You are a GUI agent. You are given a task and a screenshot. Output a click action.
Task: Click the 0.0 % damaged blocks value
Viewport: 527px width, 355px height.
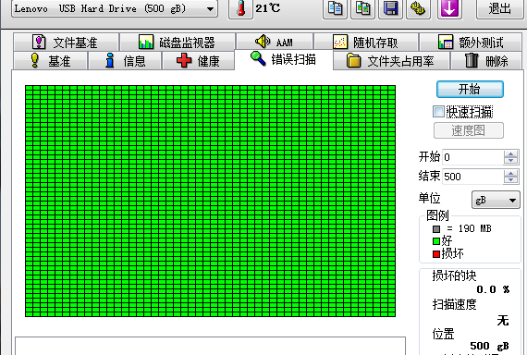(493, 289)
